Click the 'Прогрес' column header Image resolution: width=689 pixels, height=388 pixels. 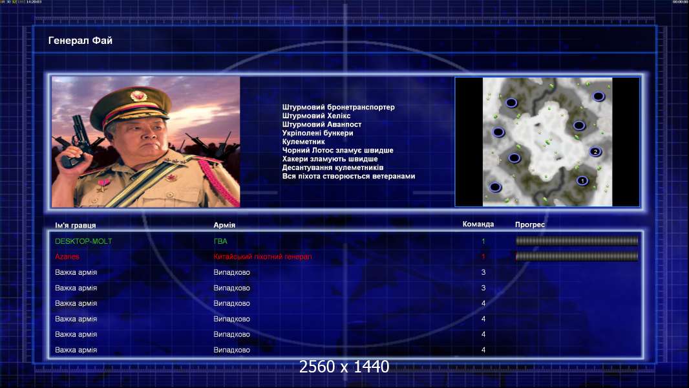click(530, 225)
